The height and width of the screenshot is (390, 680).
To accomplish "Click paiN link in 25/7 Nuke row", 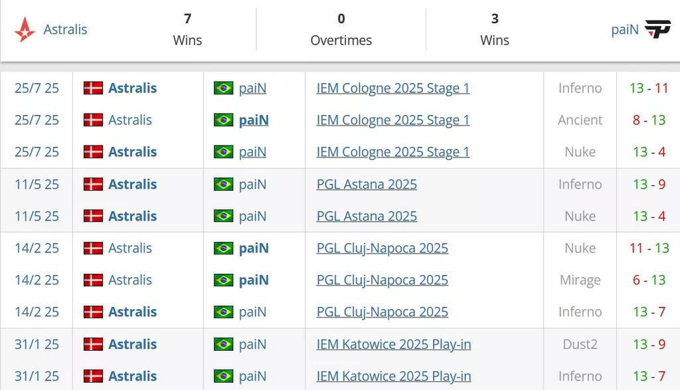I will tap(252, 152).
